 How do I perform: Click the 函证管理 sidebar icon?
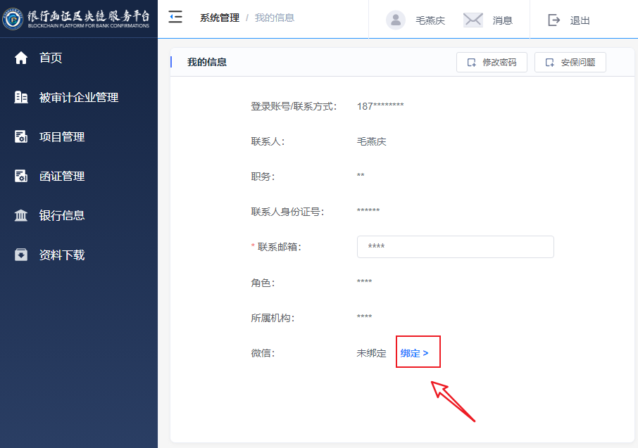(x=21, y=177)
